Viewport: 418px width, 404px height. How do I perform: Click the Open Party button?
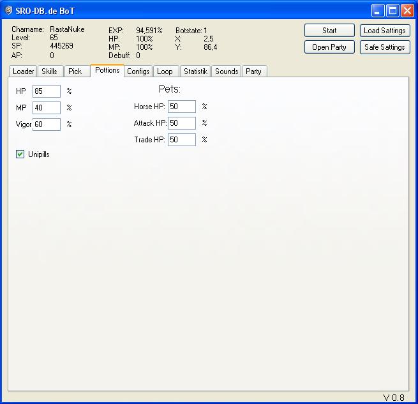[x=329, y=47]
